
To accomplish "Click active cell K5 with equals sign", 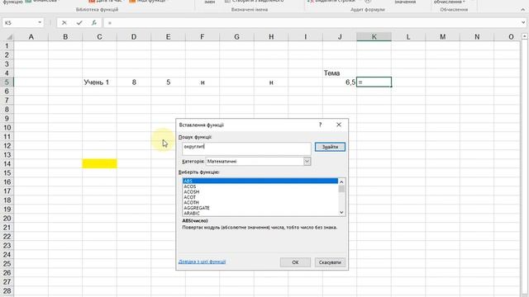I will coord(374,82).
